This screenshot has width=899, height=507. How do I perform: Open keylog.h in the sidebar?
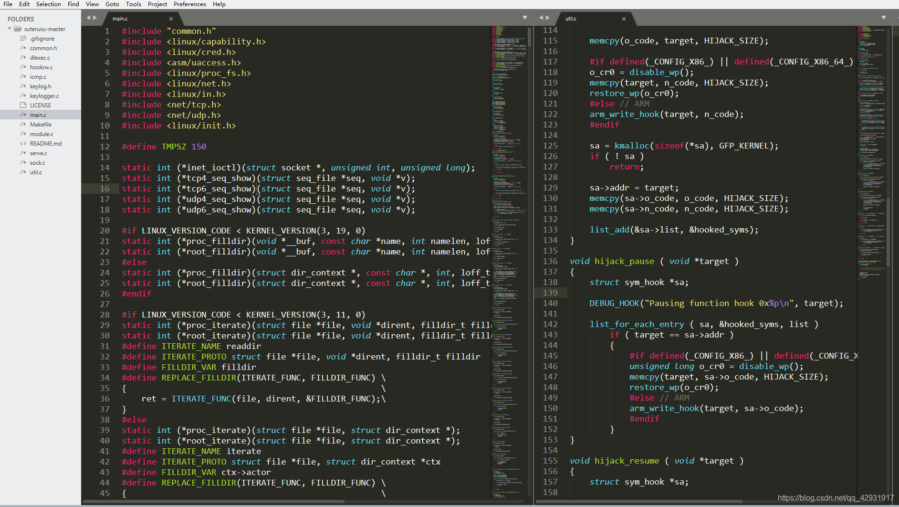point(41,86)
